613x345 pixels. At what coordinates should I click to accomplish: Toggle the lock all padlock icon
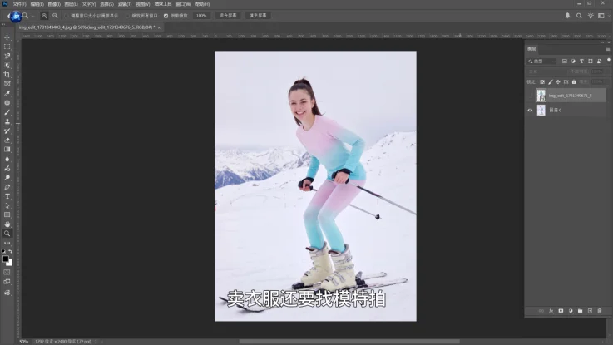click(x=574, y=82)
